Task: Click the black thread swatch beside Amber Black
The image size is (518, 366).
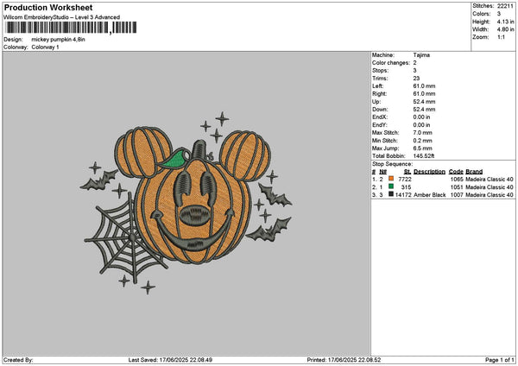Action: tap(391, 194)
